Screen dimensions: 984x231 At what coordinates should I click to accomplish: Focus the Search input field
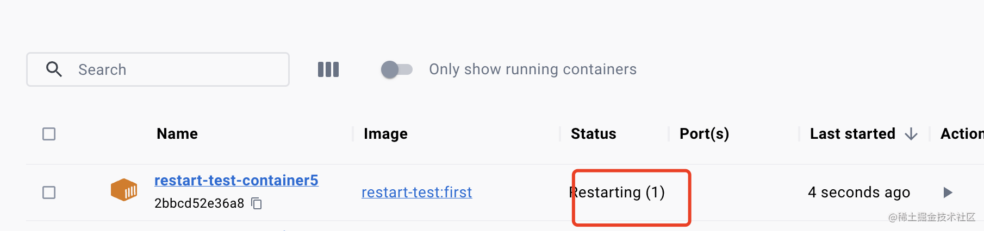(x=174, y=69)
